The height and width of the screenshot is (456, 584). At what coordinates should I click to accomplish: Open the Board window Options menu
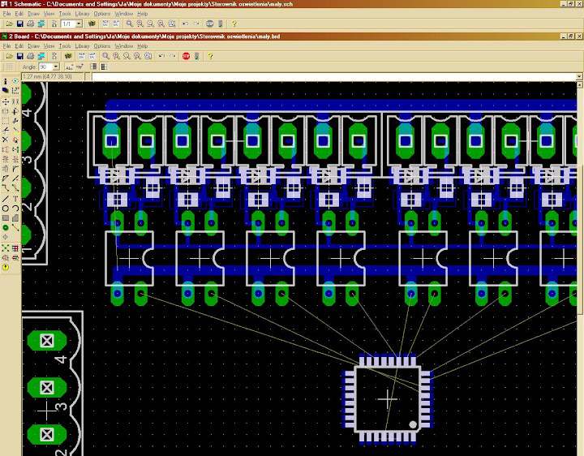click(x=102, y=45)
